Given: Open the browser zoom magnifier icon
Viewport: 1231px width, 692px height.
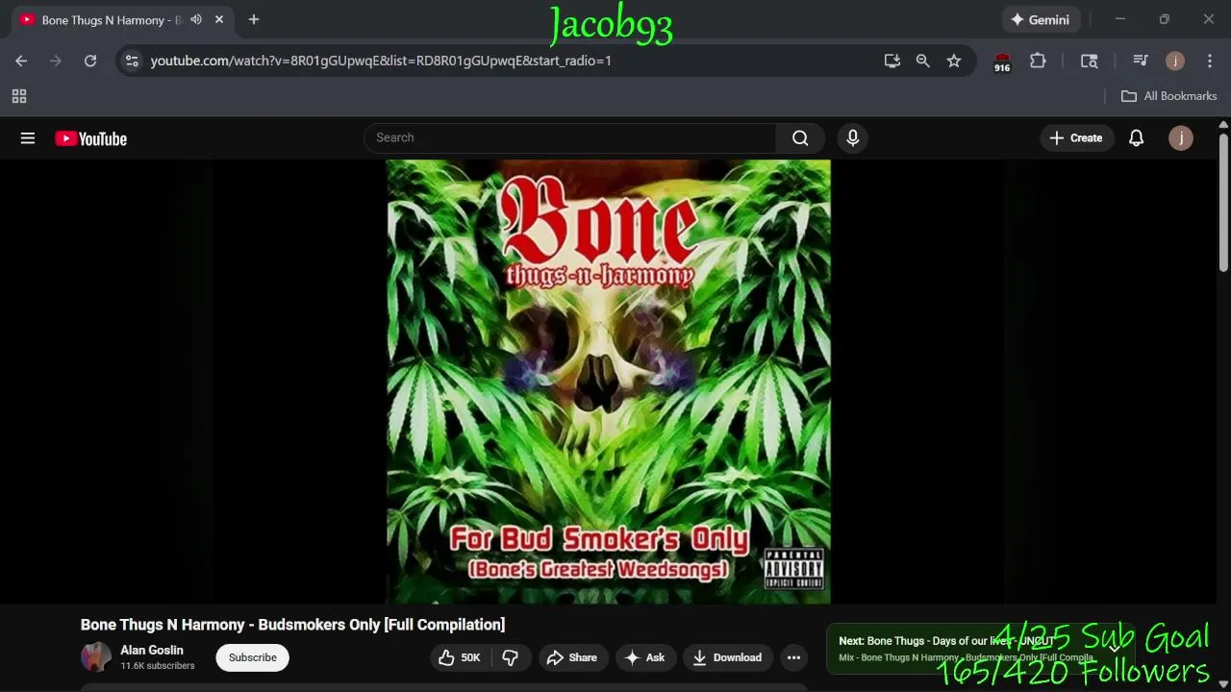Looking at the screenshot, I should [923, 61].
